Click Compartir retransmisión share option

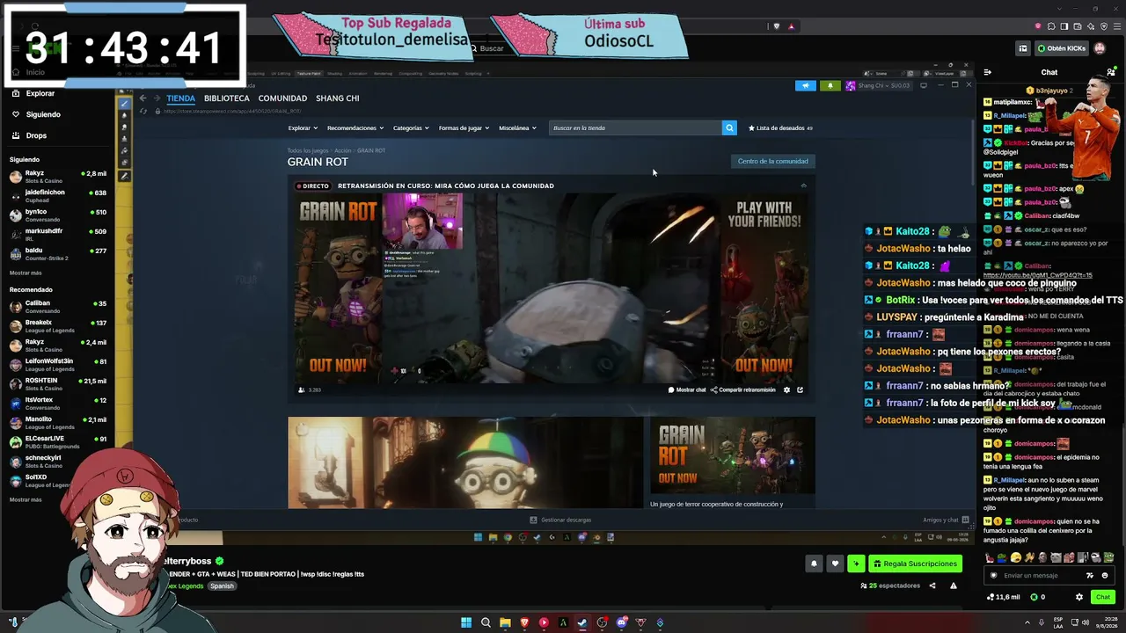(x=743, y=389)
